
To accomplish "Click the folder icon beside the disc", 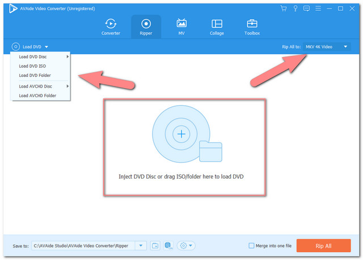I will (210, 151).
